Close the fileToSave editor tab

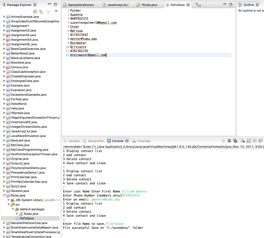pyautogui.click(x=188, y=5)
